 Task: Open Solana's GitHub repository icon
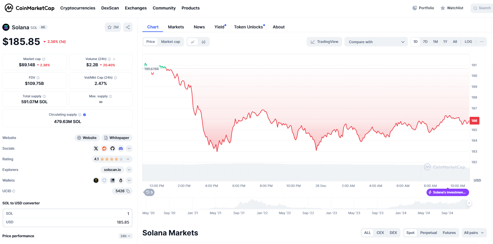click(x=113, y=148)
